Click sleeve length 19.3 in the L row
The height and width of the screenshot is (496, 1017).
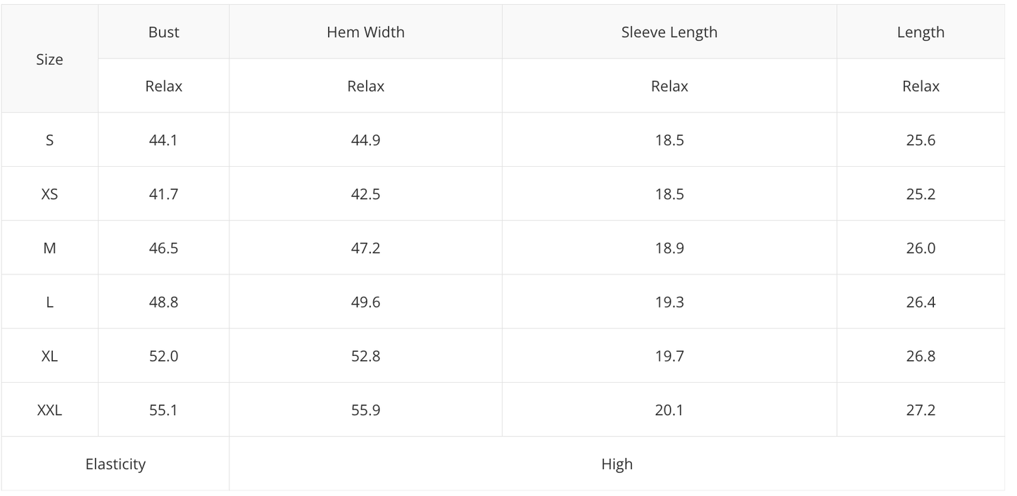669,303
